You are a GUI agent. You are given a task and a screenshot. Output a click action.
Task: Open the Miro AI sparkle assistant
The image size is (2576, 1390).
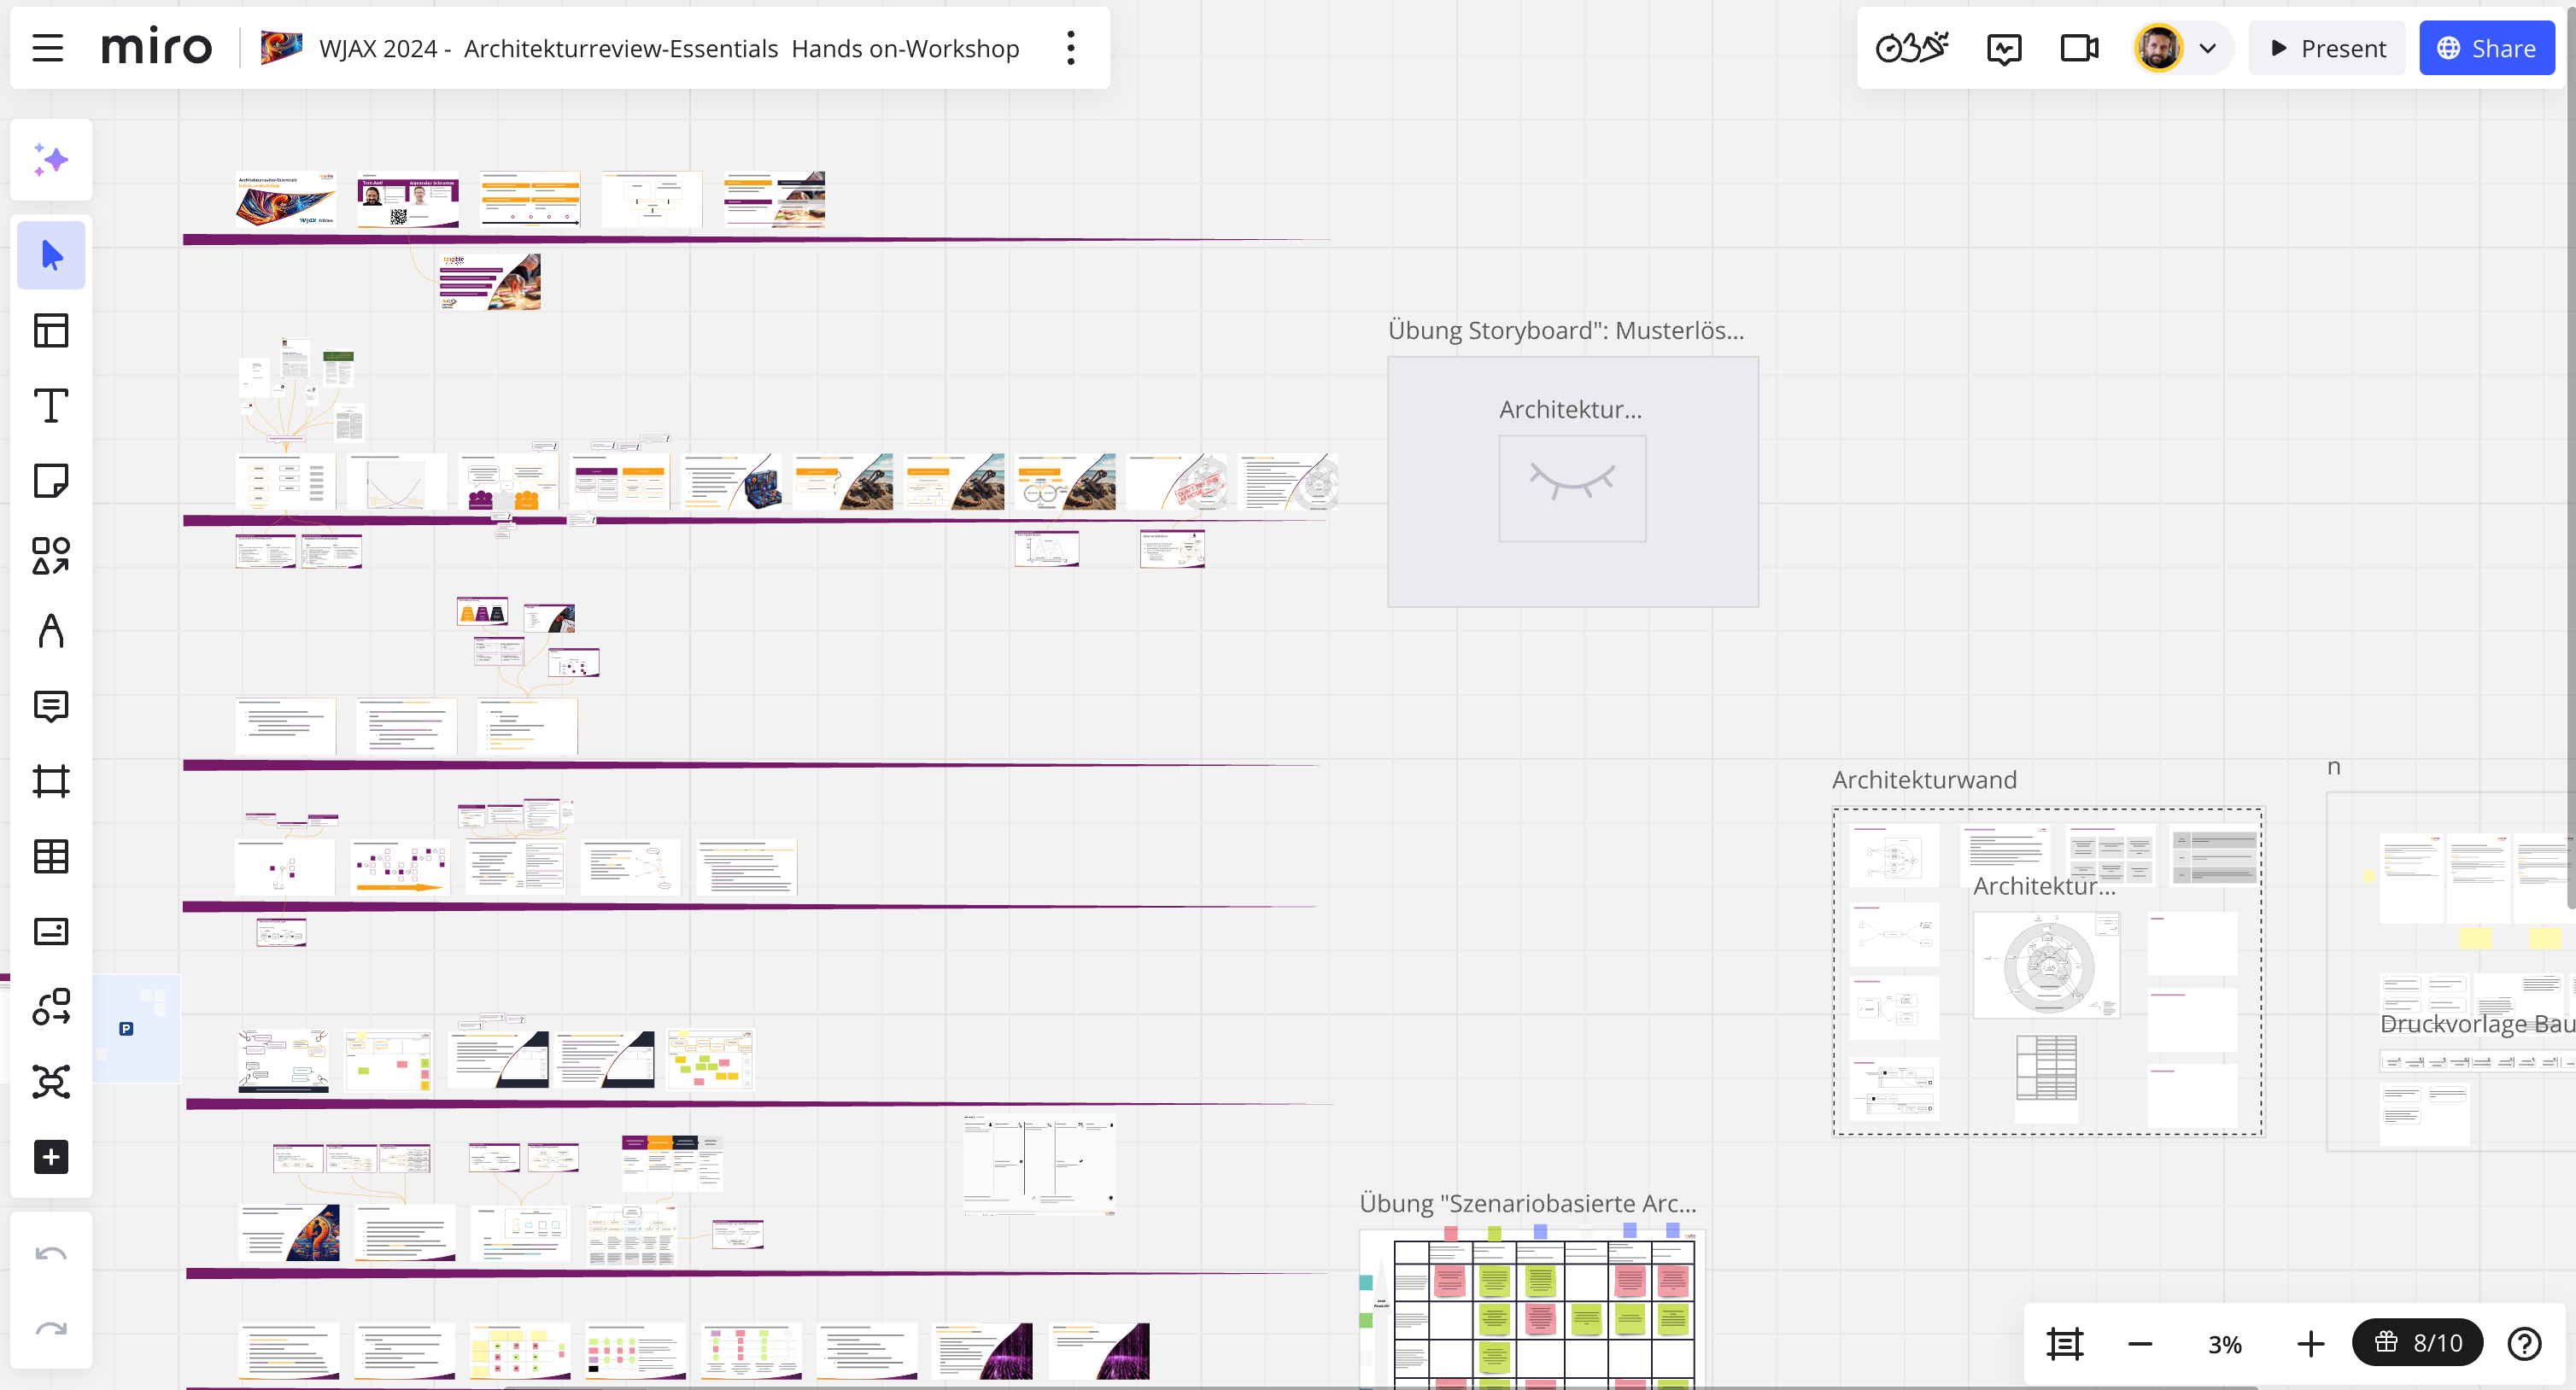[51, 160]
